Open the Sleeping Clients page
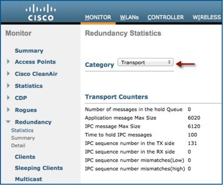This screenshot has height=185, width=223. pos(39,168)
